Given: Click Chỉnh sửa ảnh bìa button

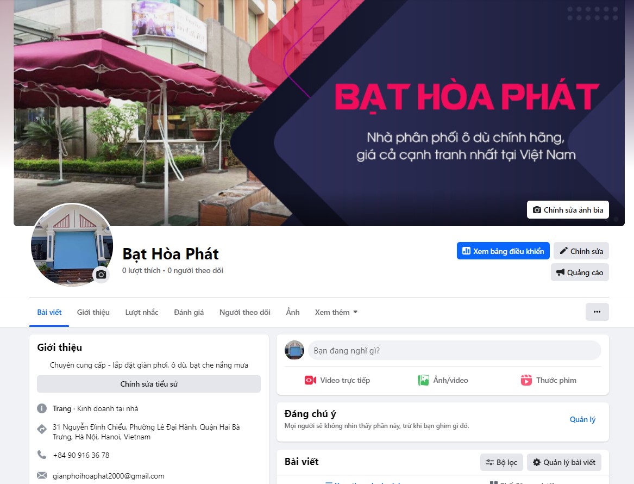Looking at the screenshot, I should coord(568,209).
